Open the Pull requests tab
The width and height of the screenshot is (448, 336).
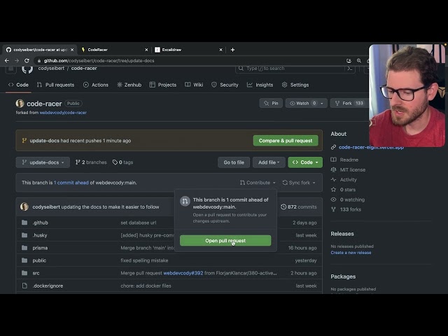pos(55,85)
